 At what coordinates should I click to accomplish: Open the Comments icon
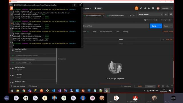click(x=145, y=20)
